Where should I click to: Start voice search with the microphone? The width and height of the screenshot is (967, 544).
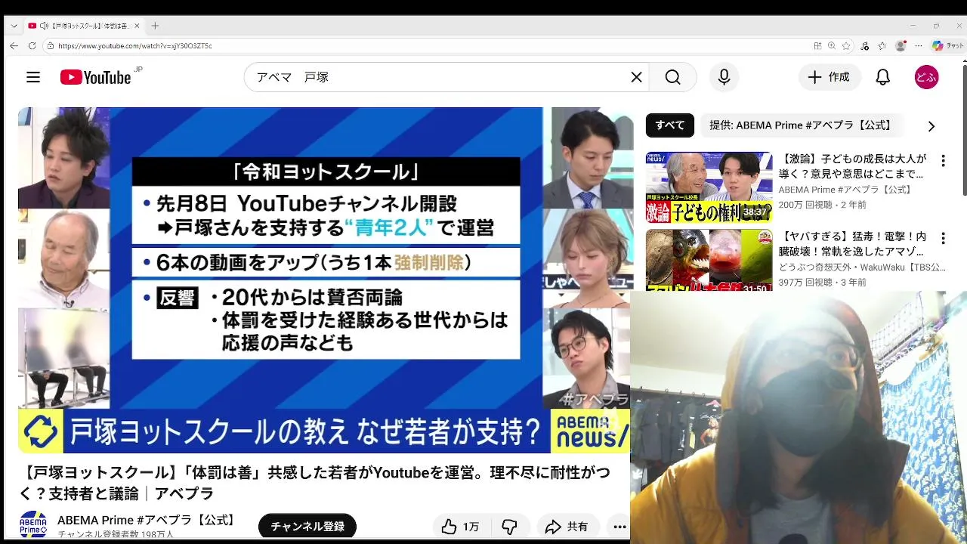click(x=724, y=77)
